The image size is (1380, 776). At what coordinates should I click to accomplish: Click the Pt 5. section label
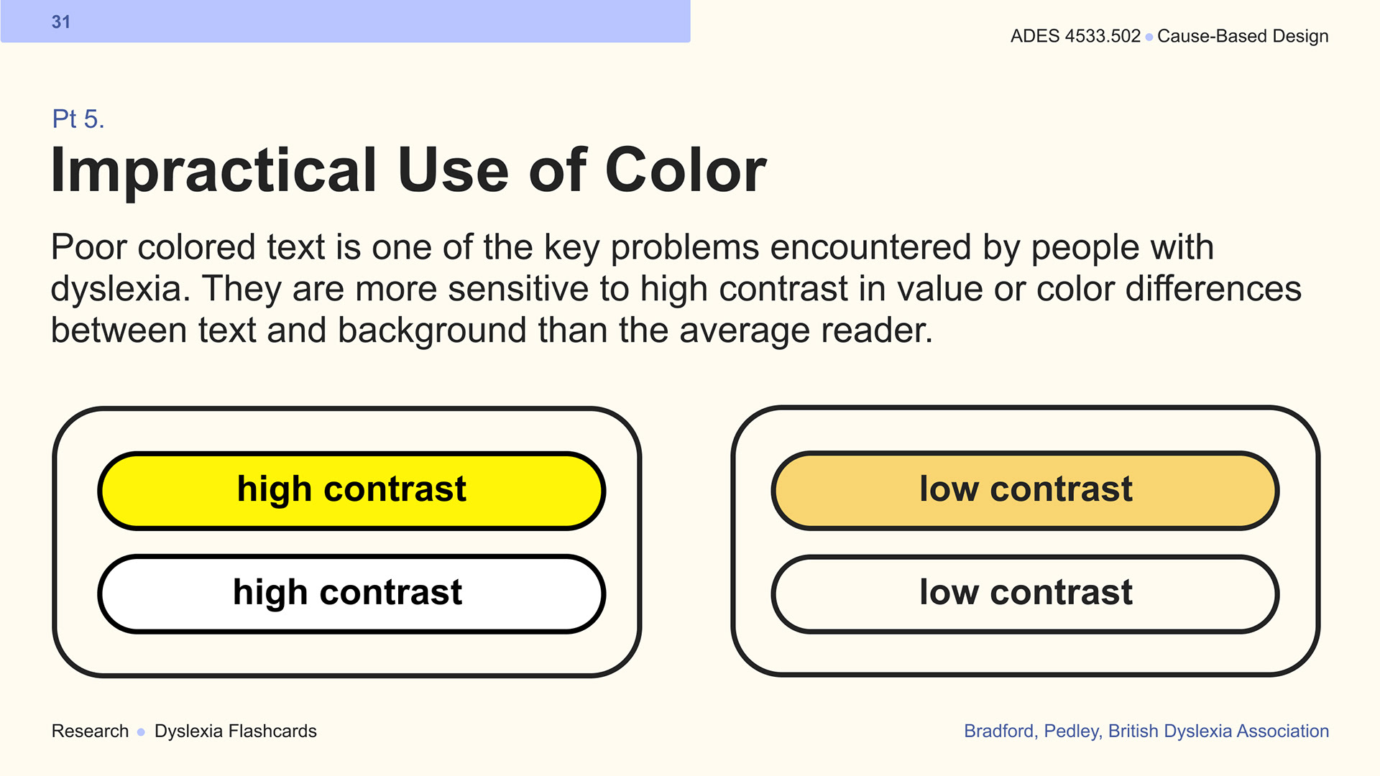tap(78, 119)
